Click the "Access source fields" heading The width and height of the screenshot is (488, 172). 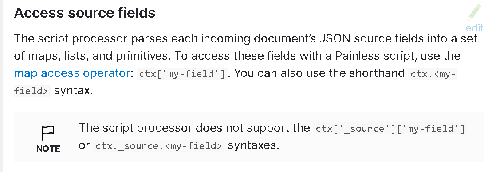click(85, 13)
